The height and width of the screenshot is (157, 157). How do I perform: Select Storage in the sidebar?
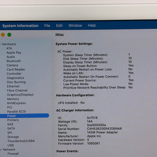click(x=13, y=137)
